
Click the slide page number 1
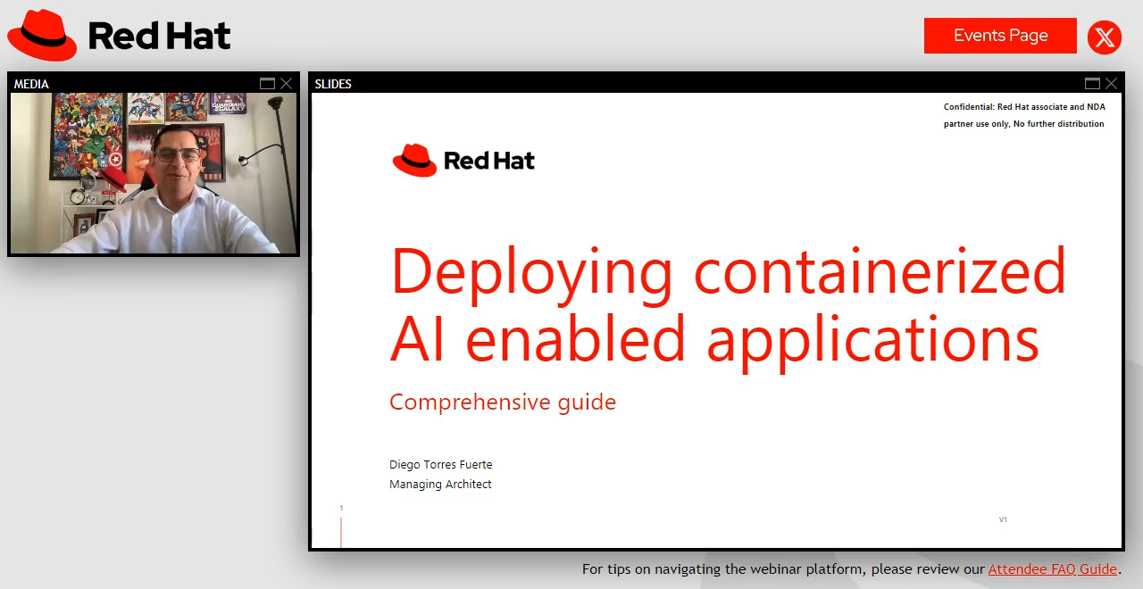pyautogui.click(x=341, y=509)
